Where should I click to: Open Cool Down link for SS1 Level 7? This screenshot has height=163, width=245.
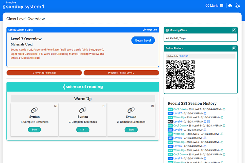pyautogui.click(x=180, y=109)
